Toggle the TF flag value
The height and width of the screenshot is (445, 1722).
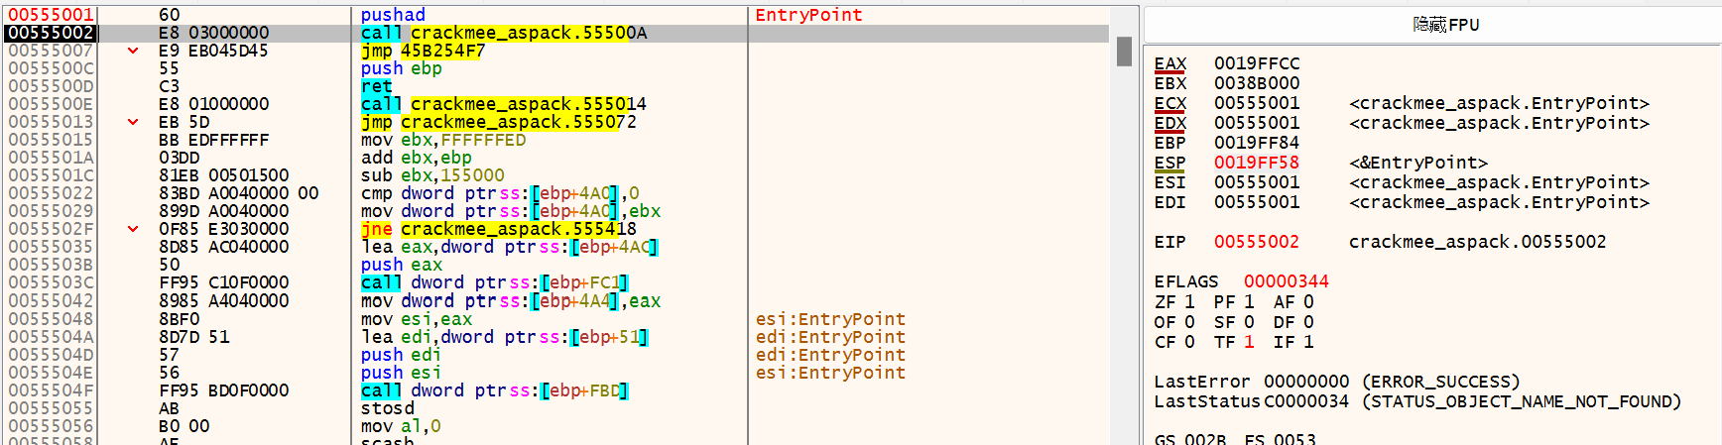1249,342
